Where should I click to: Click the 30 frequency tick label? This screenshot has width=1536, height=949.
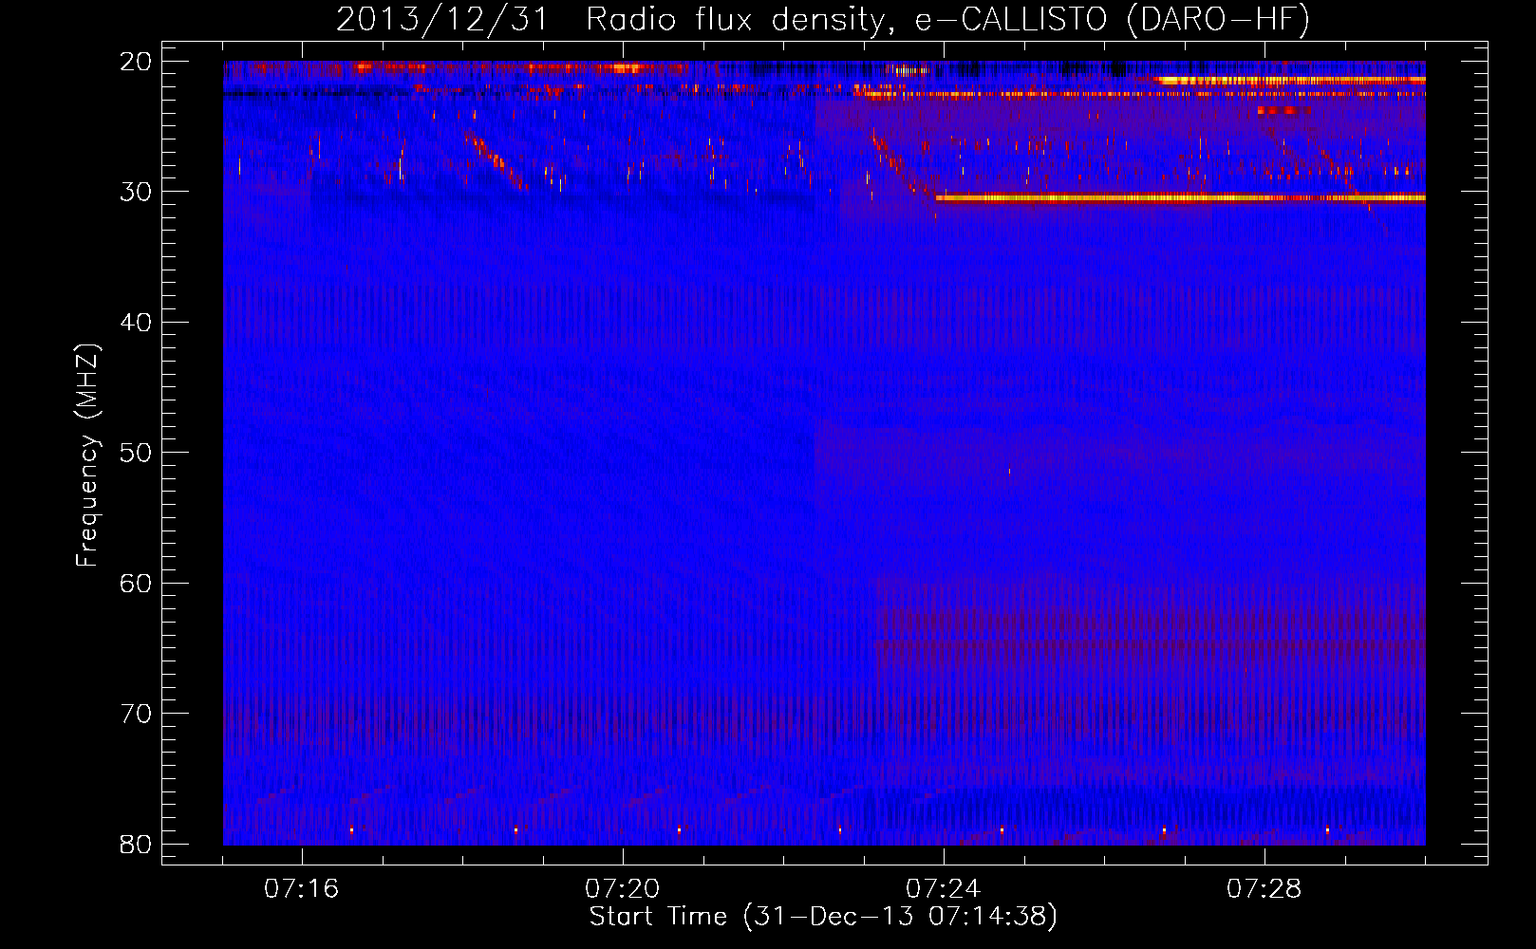pyautogui.click(x=137, y=192)
